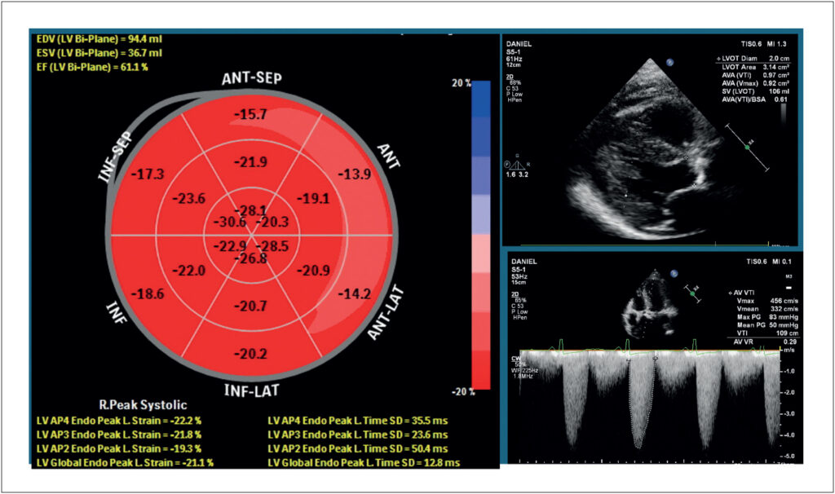
Task: Click the LVOT Diam 2.0 cm measurement
Action: point(753,59)
